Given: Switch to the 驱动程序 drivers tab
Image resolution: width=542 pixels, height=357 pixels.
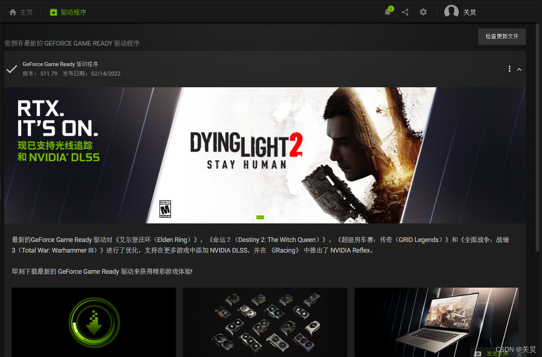Looking at the screenshot, I should coord(68,12).
